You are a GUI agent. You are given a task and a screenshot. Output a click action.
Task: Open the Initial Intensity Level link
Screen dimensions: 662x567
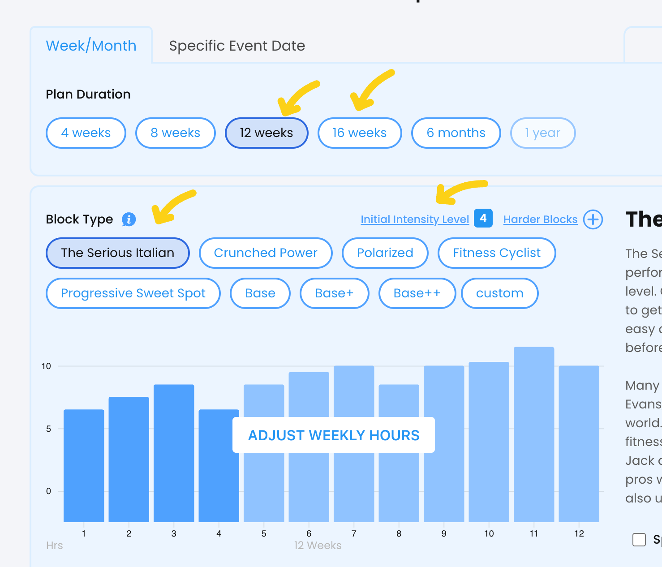pyautogui.click(x=415, y=219)
